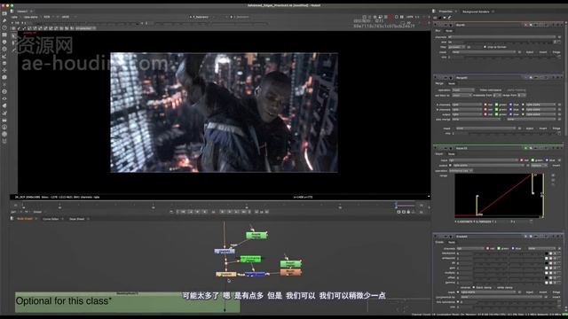Open the metadata from dropdown in Merge

(x=497, y=95)
